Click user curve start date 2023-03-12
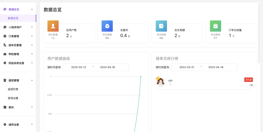This screenshot has height=132, width=263. pos(79,67)
